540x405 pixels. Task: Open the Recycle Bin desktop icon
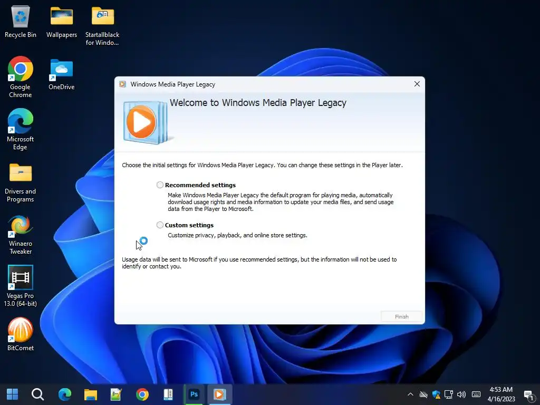pos(21,21)
